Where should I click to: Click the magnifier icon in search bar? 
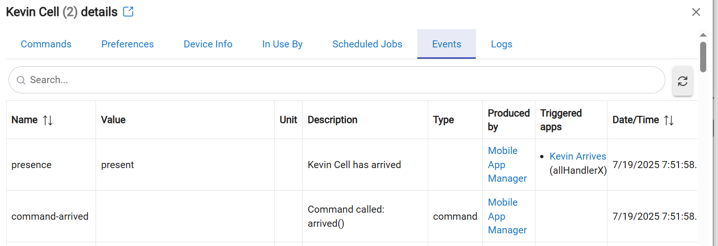[x=21, y=80]
